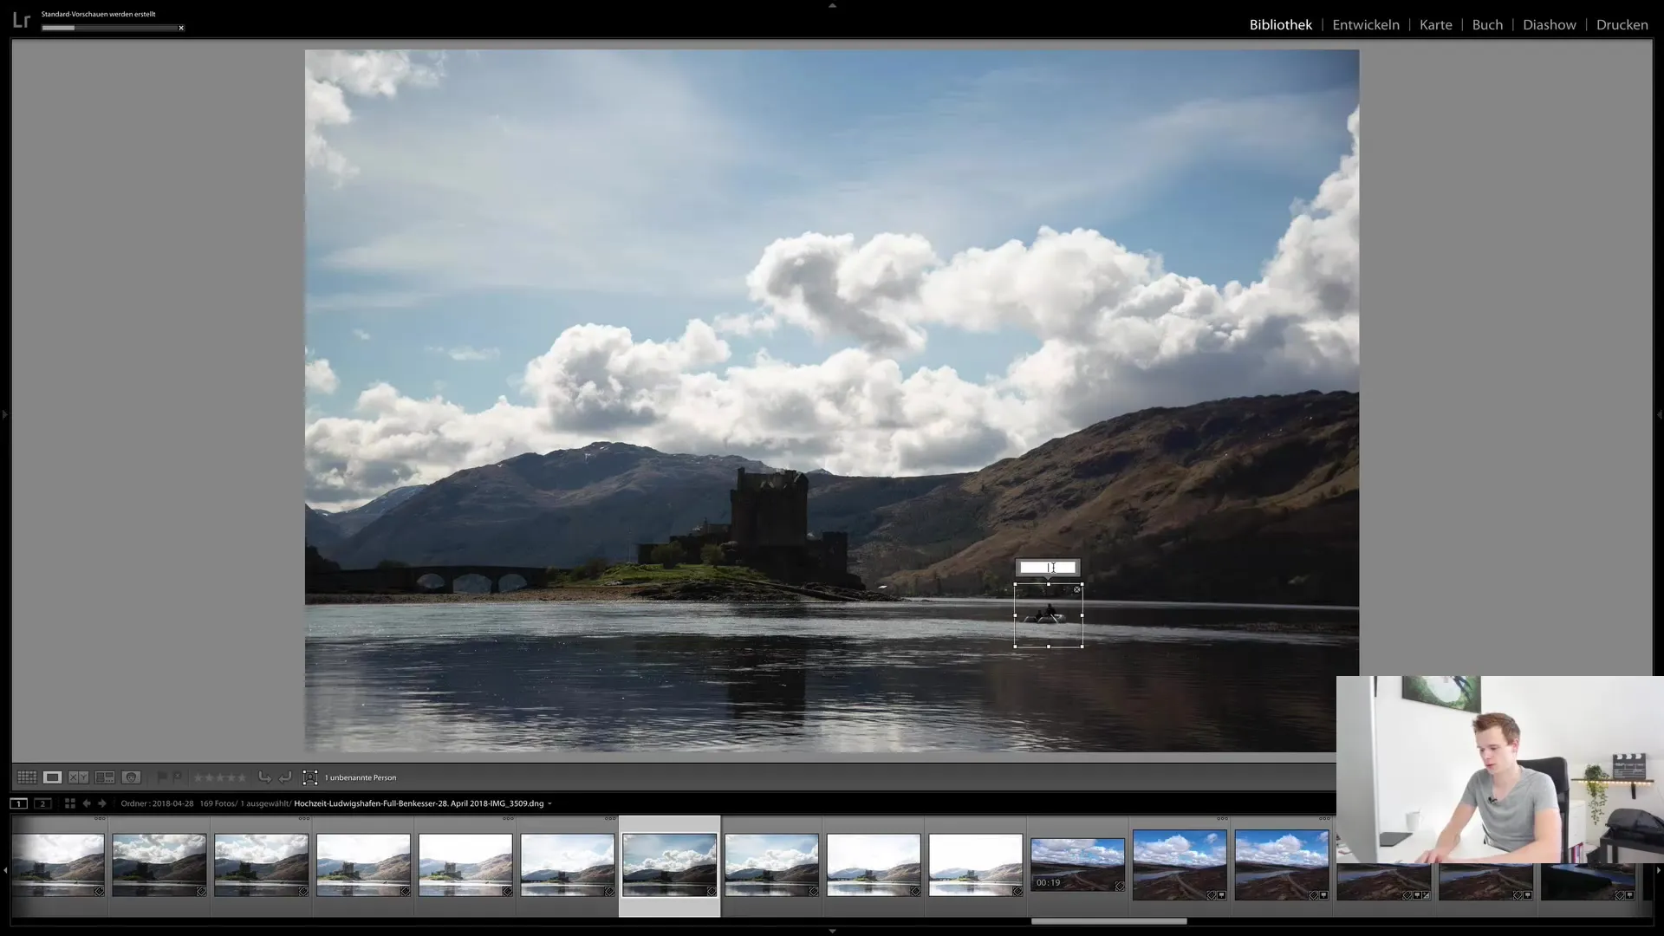
Task: Rotate photo counterclockwise arrow icon
Action: pos(265,777)
